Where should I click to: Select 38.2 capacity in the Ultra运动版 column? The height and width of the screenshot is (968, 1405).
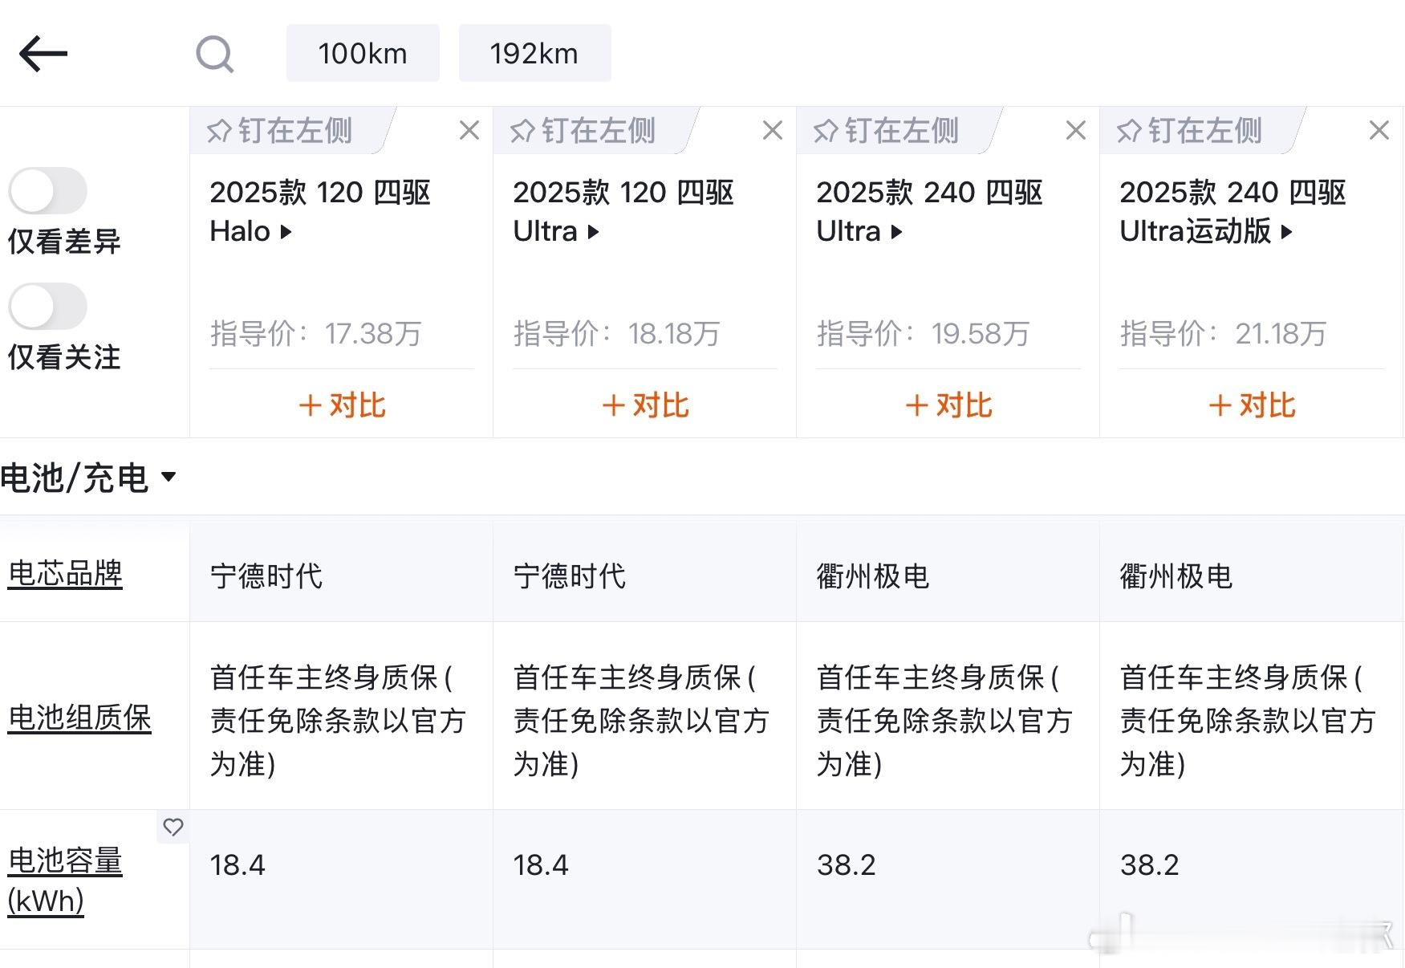point(1150,865)
